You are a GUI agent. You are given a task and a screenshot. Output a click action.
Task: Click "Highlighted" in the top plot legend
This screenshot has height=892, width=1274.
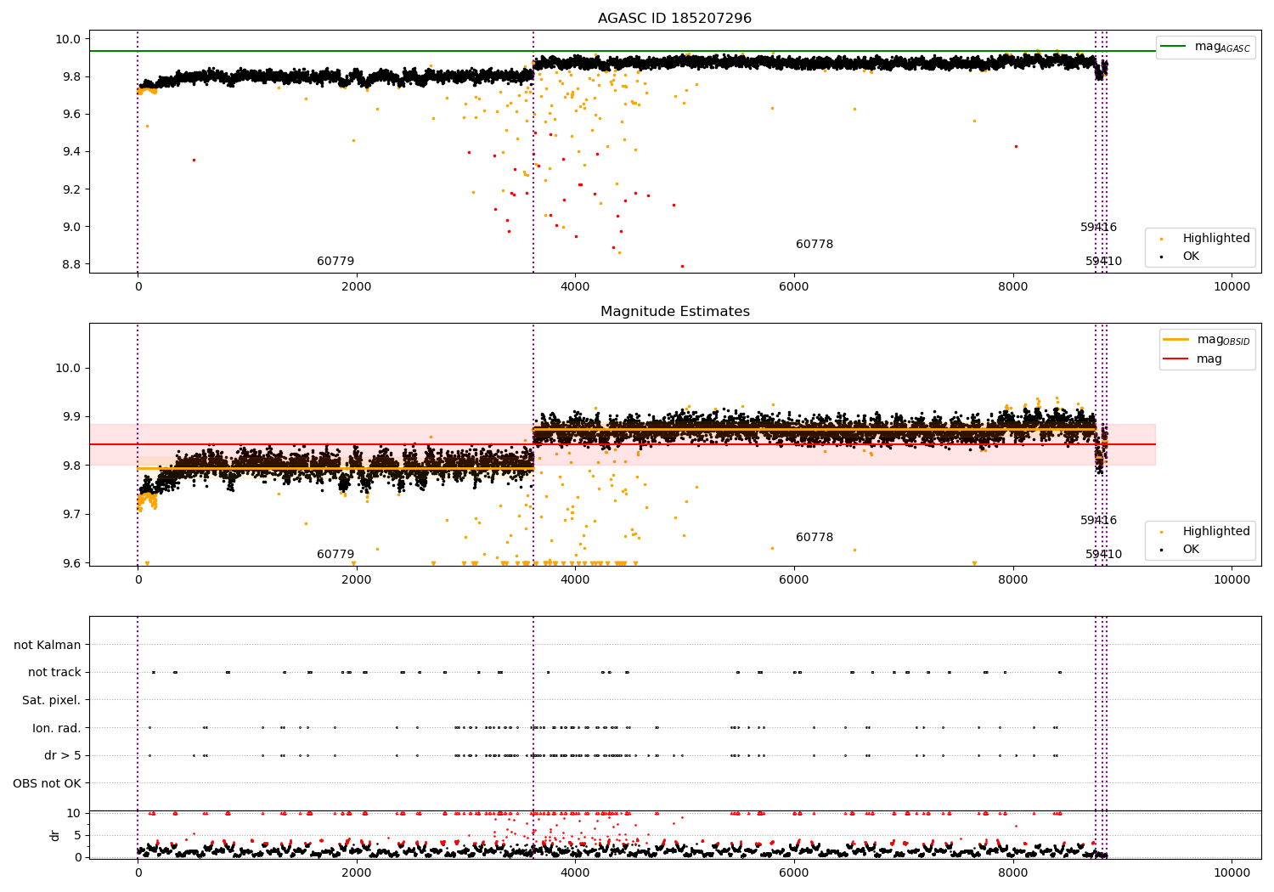1215,238
